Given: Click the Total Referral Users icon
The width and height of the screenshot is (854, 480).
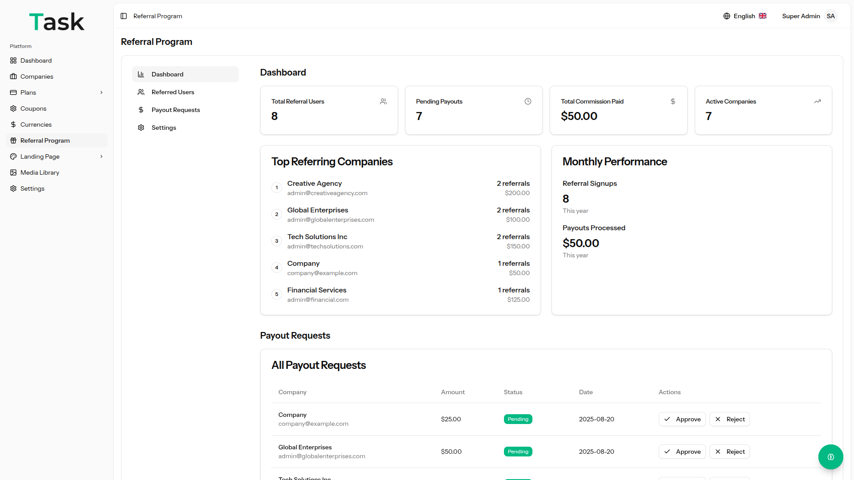Looking at the screenshot, I should click(383, 101).
